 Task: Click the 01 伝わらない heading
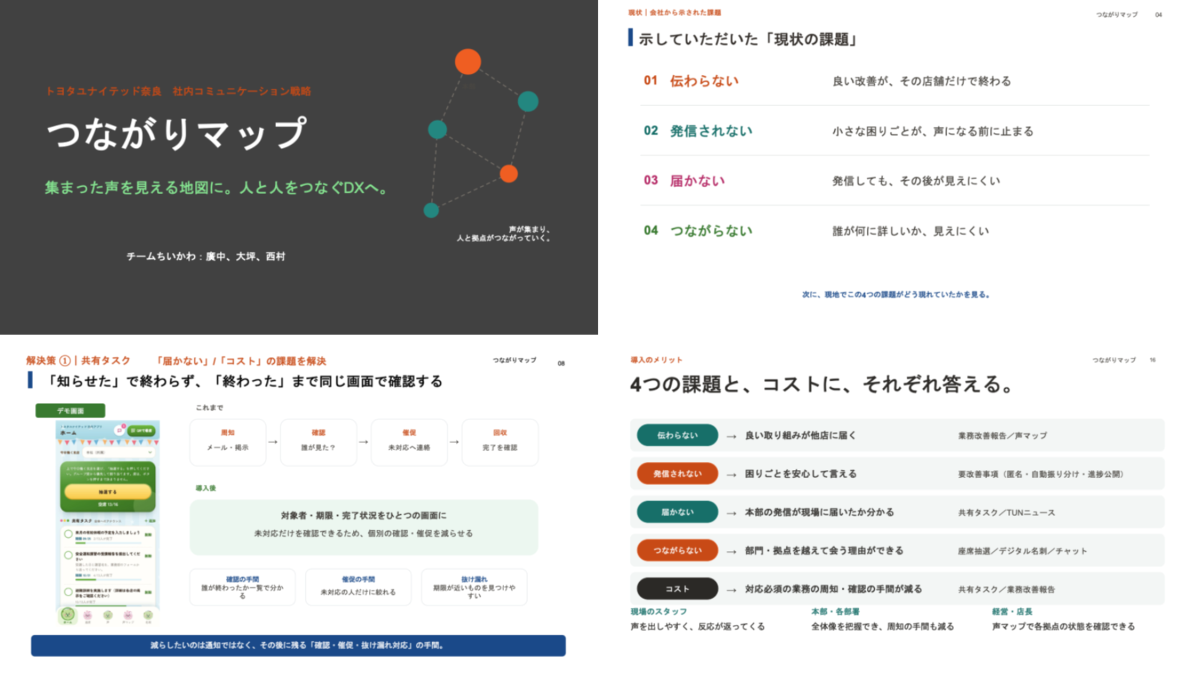[x=691, y=81]
